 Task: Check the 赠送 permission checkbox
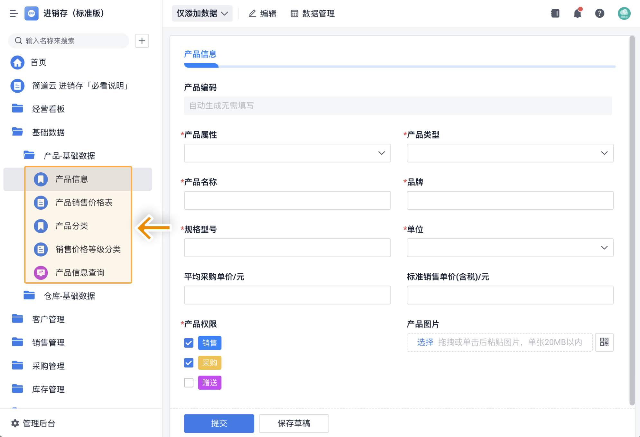pyautogui.click(x=189, y=383)
